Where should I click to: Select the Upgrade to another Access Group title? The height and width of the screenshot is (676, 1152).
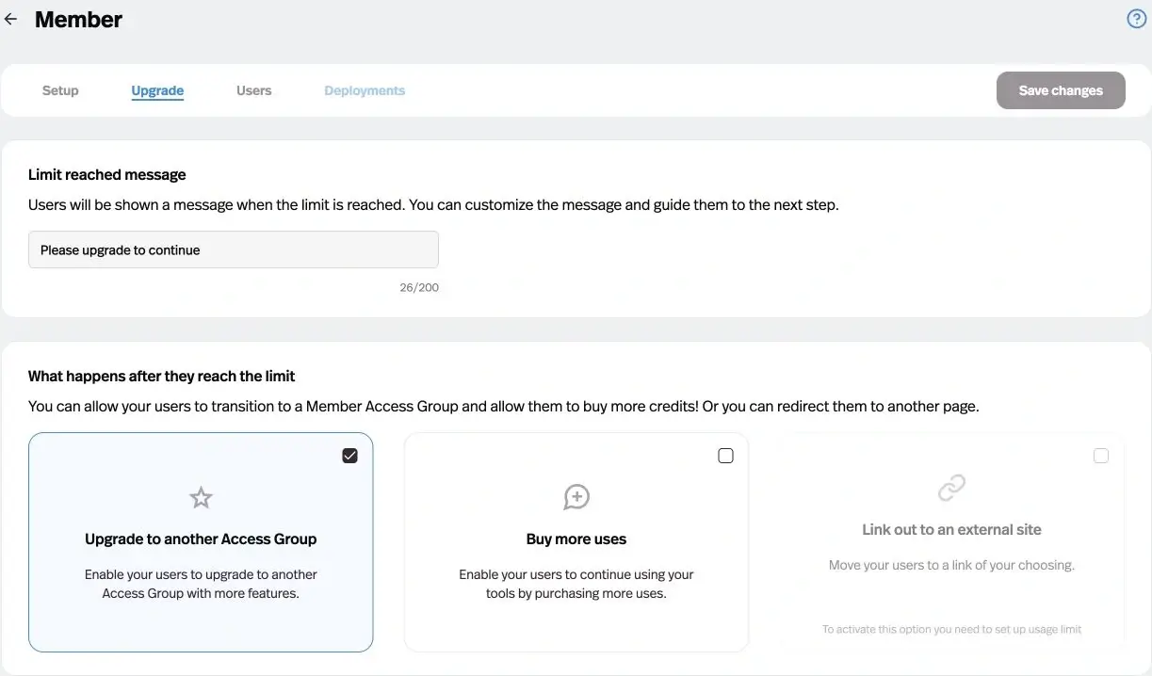click(201, 539)
